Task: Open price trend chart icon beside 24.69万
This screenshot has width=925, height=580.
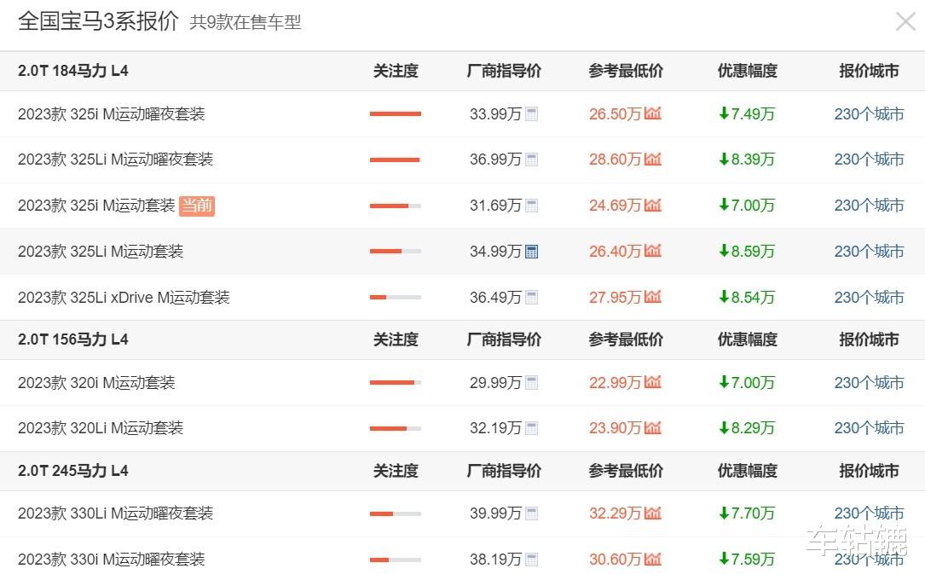Action: (652, 205)
